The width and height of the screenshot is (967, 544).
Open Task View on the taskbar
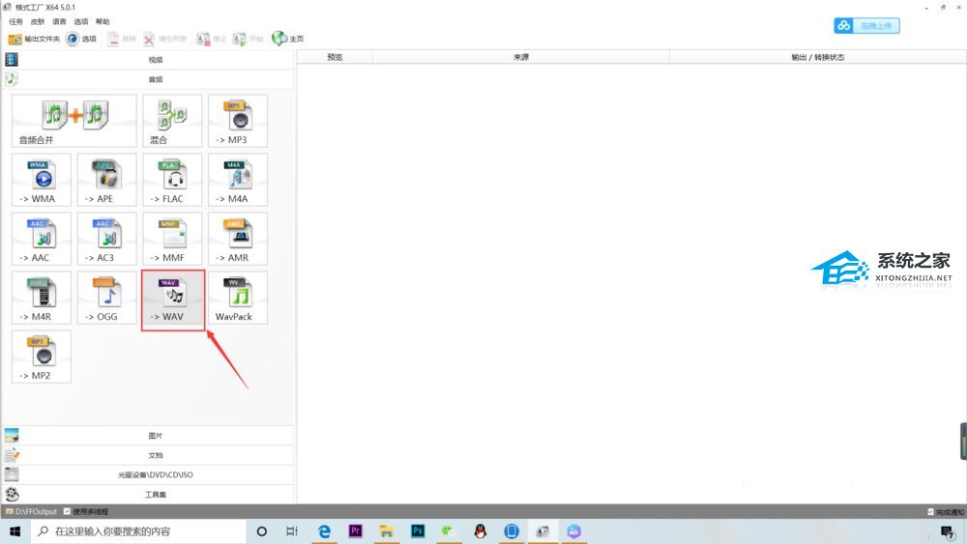(292, 531)
